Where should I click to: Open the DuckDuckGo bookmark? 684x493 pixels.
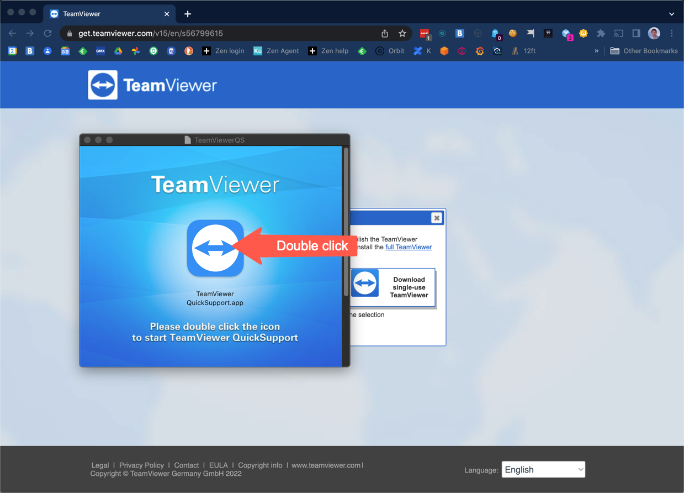coord(189,51)
